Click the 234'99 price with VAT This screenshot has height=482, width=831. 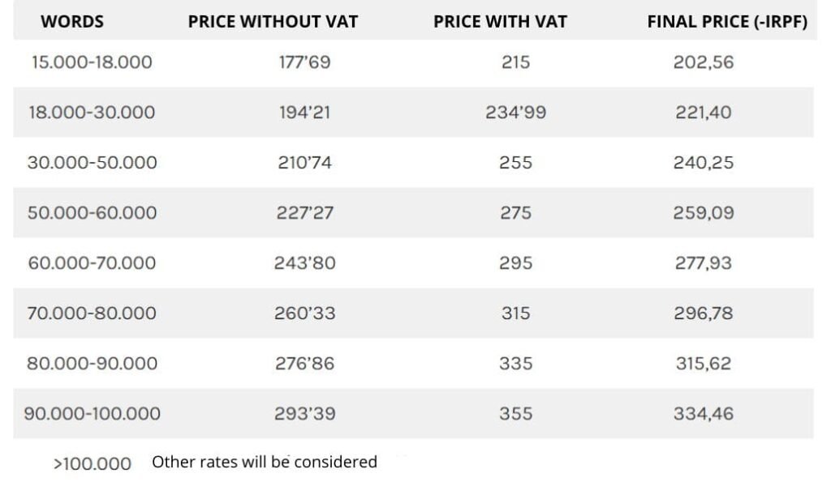[515, 113]
